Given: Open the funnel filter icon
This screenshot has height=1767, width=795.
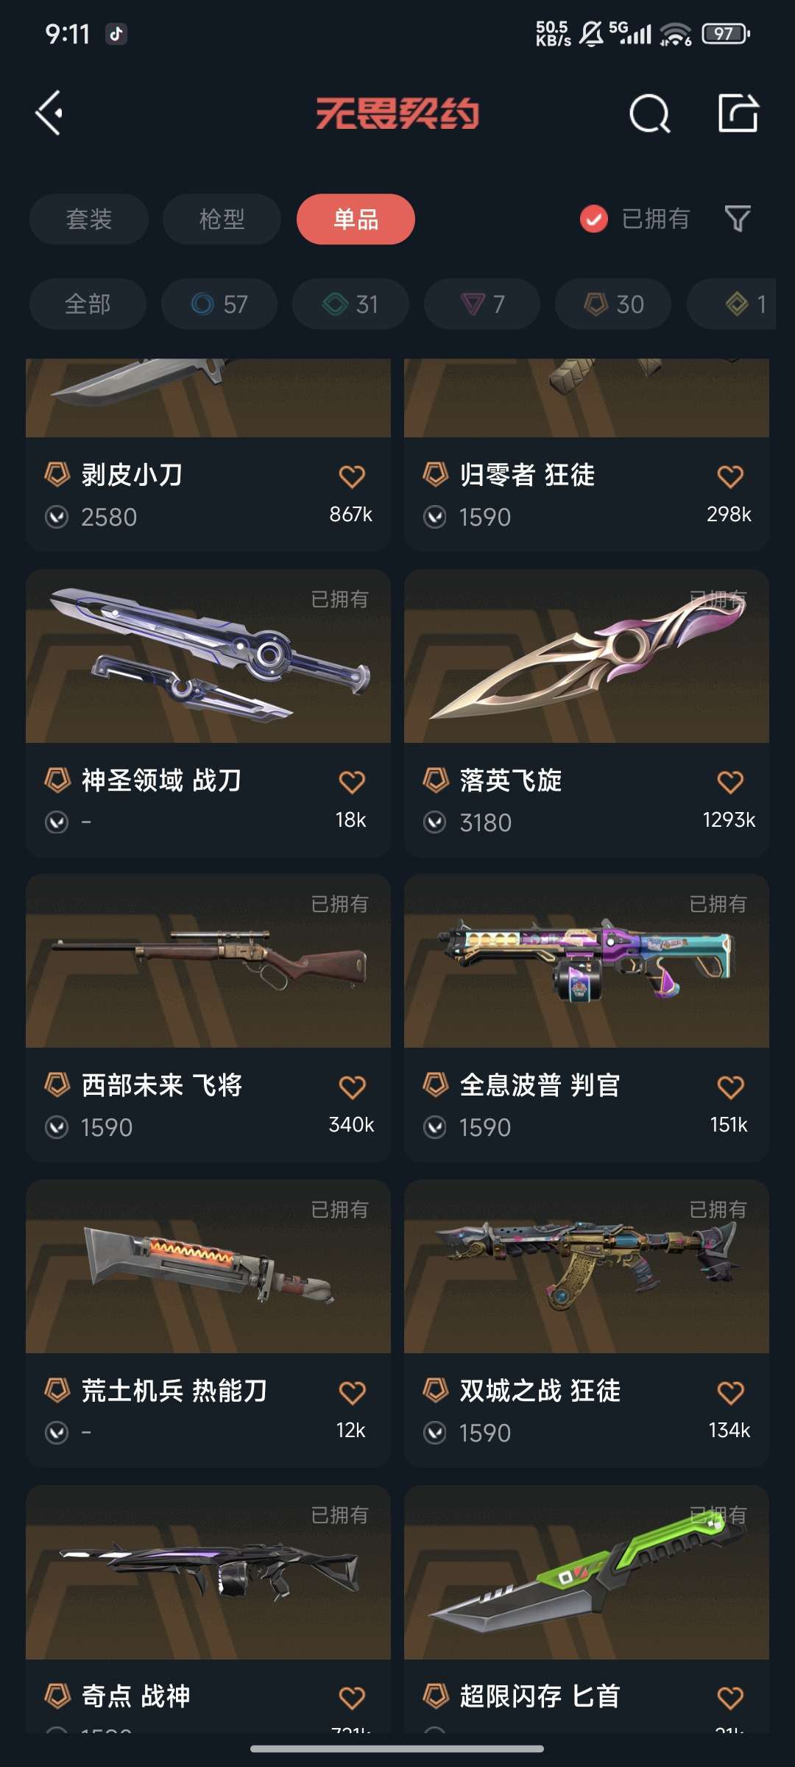Looking at the screenshot, I should coord(738,219).
